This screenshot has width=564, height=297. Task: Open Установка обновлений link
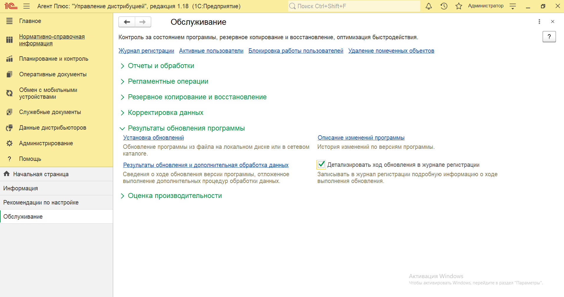click(154, 138)
